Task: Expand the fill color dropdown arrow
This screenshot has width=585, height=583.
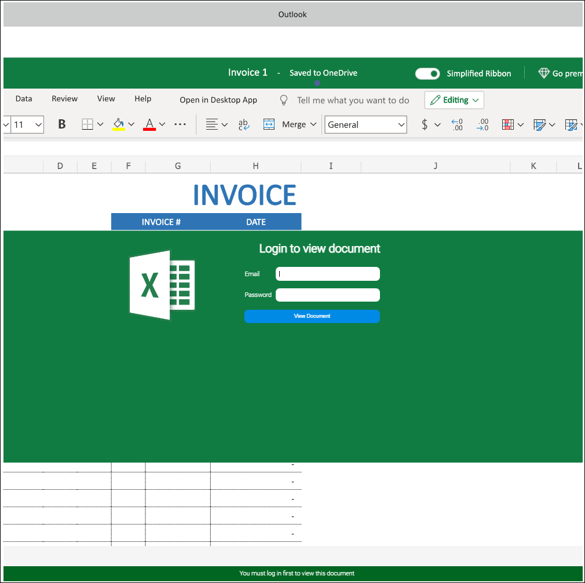Action: tap(131, 124)
